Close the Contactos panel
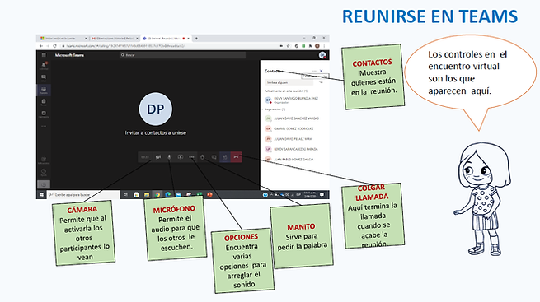The height and width of the screenshot is (302, 540). tap(321, 71)
